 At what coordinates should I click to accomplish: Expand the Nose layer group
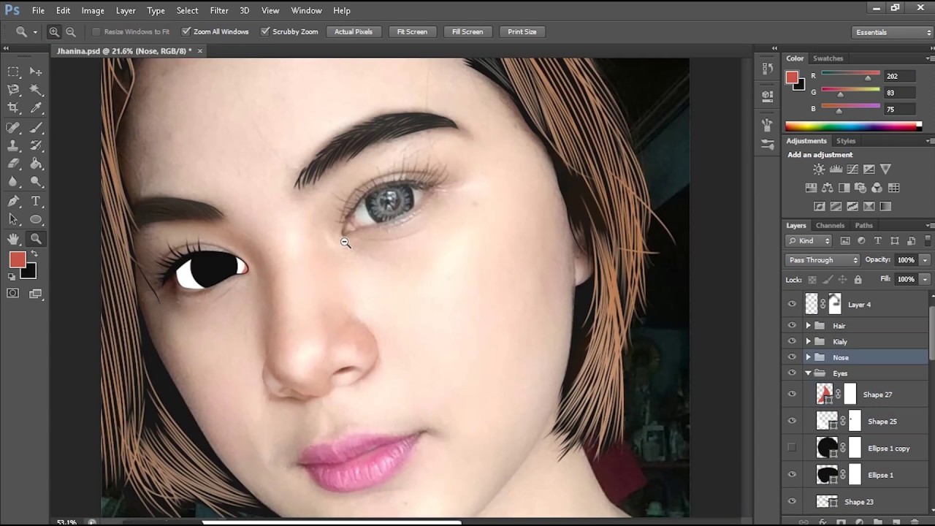coord(808,357)
